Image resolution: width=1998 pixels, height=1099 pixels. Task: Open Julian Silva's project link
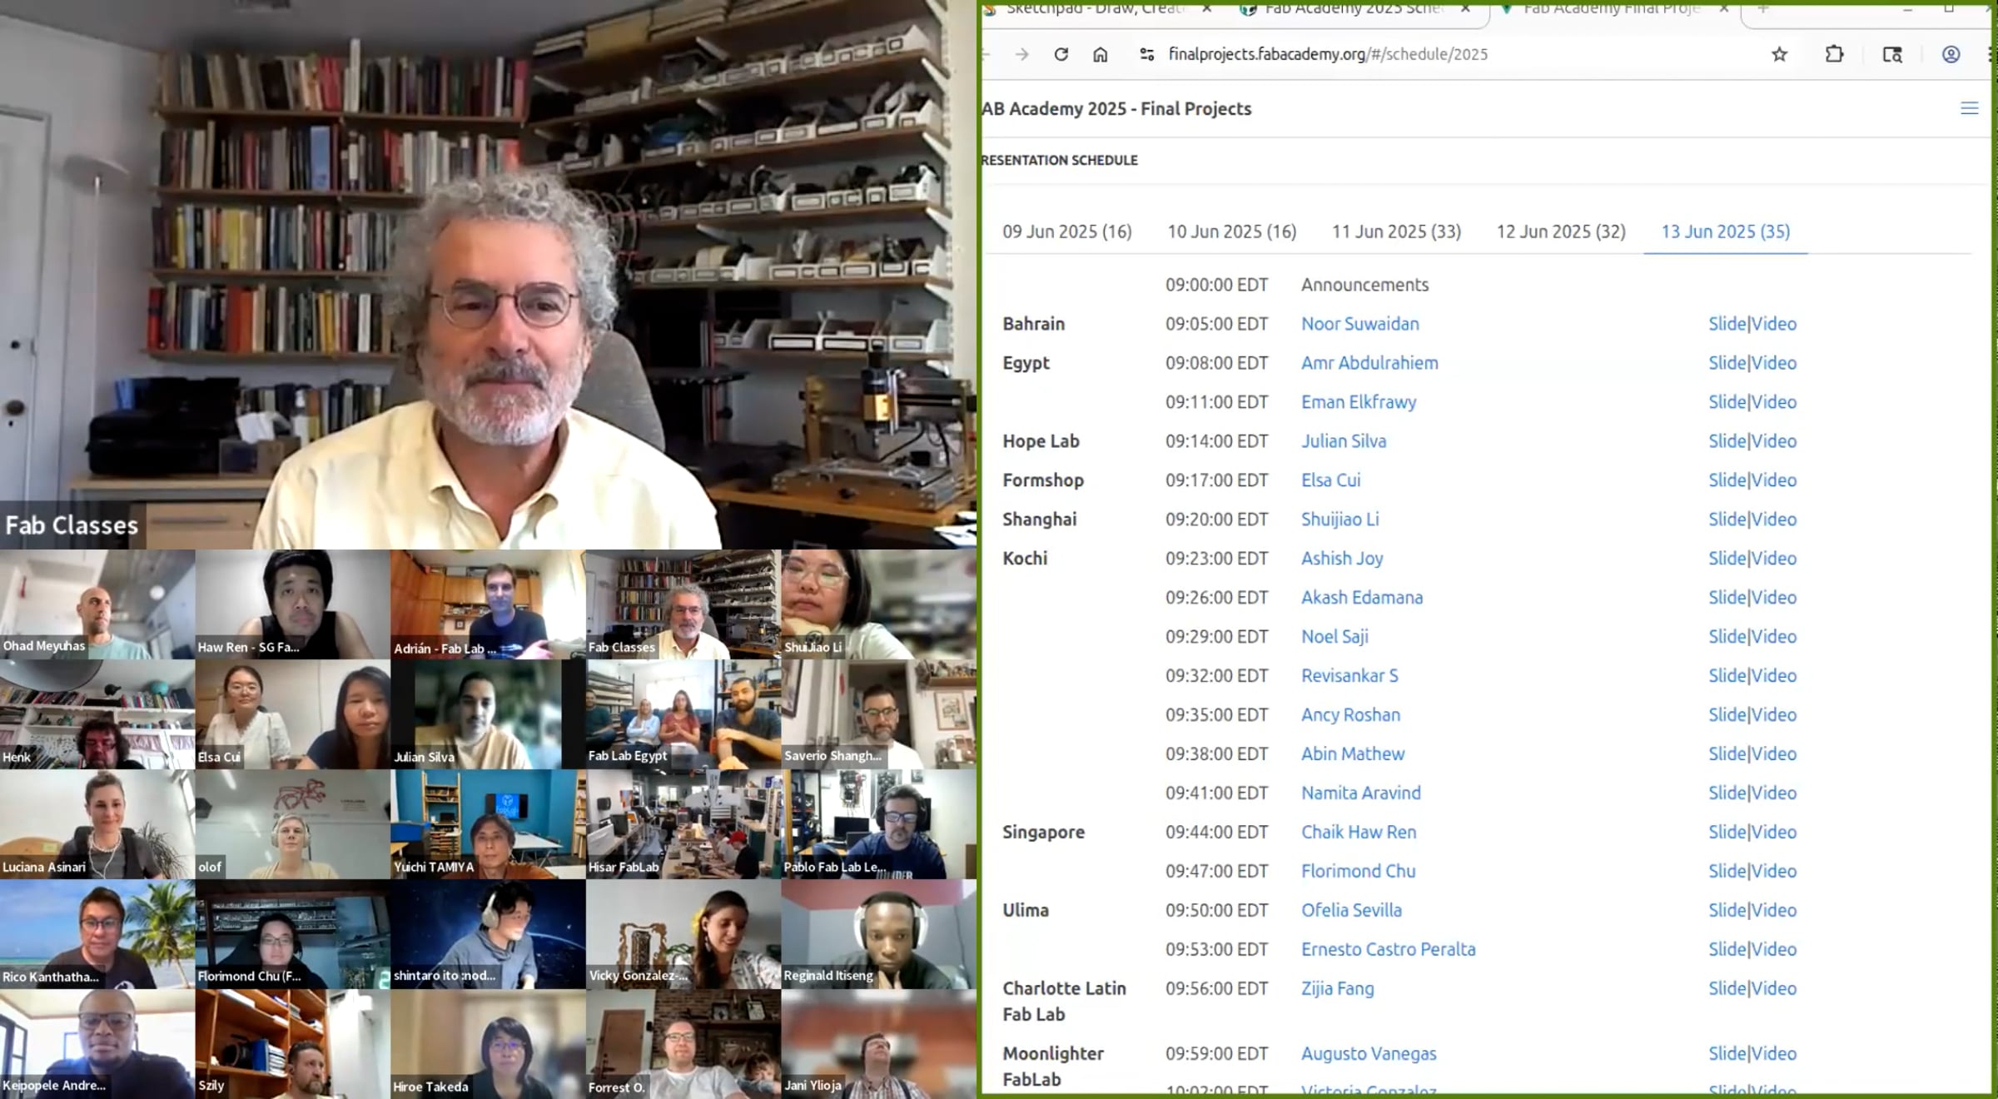[1344, 441]
